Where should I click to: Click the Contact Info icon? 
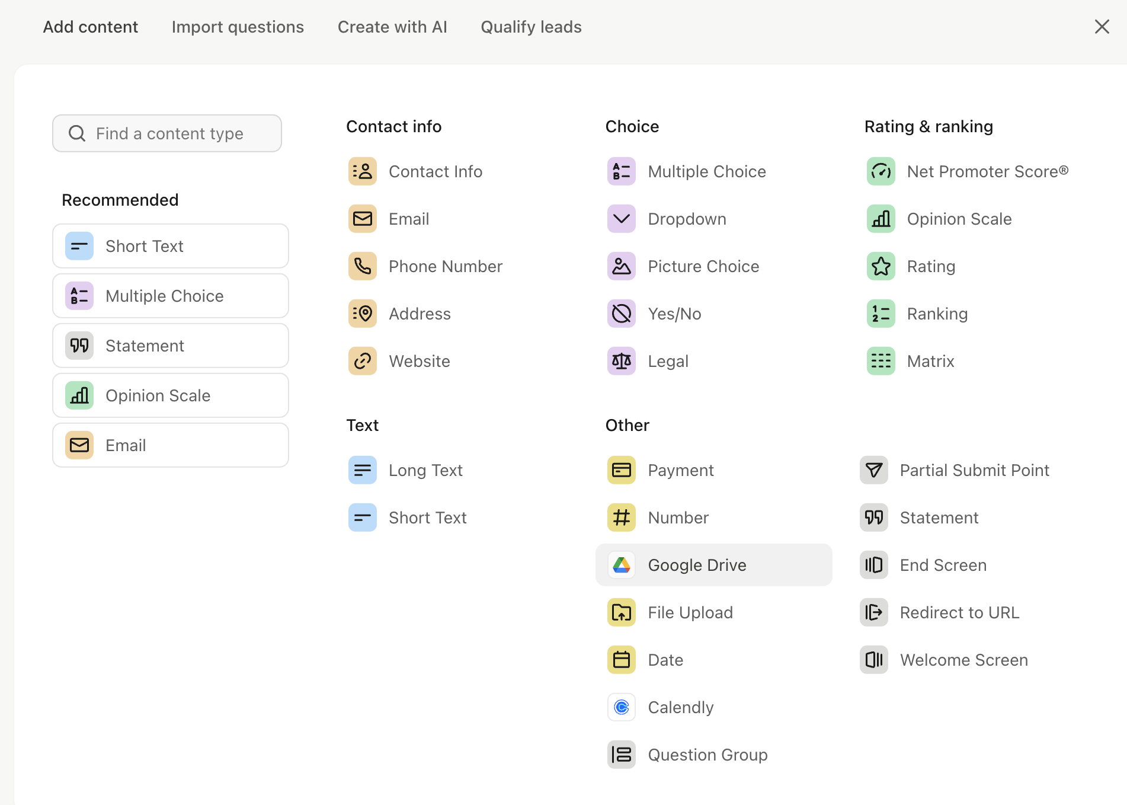point(363,171)
